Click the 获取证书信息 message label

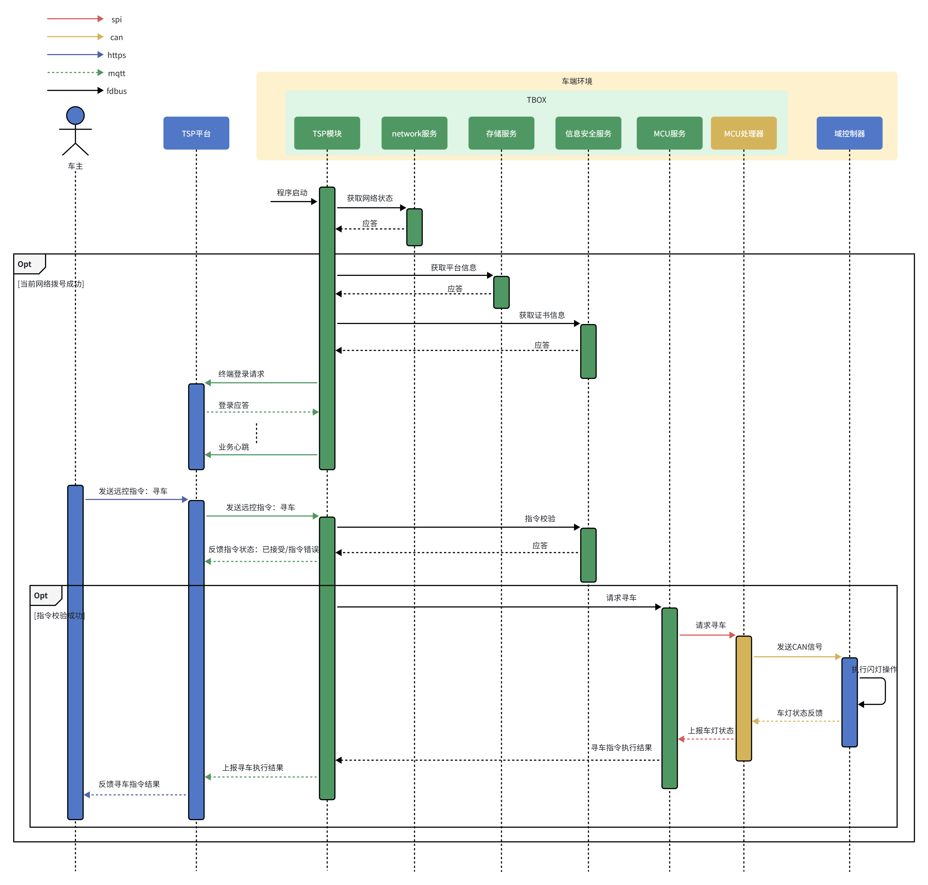542,315
